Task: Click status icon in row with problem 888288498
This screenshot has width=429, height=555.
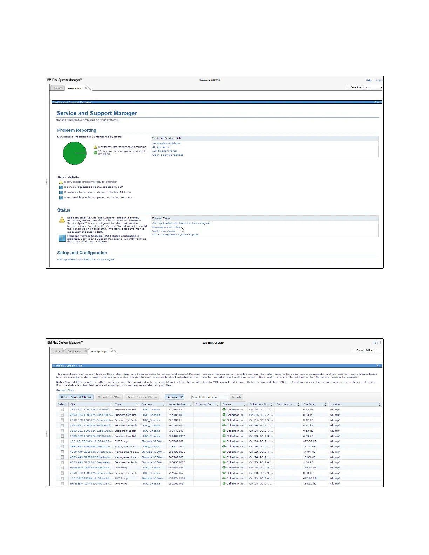Action: 224,484
